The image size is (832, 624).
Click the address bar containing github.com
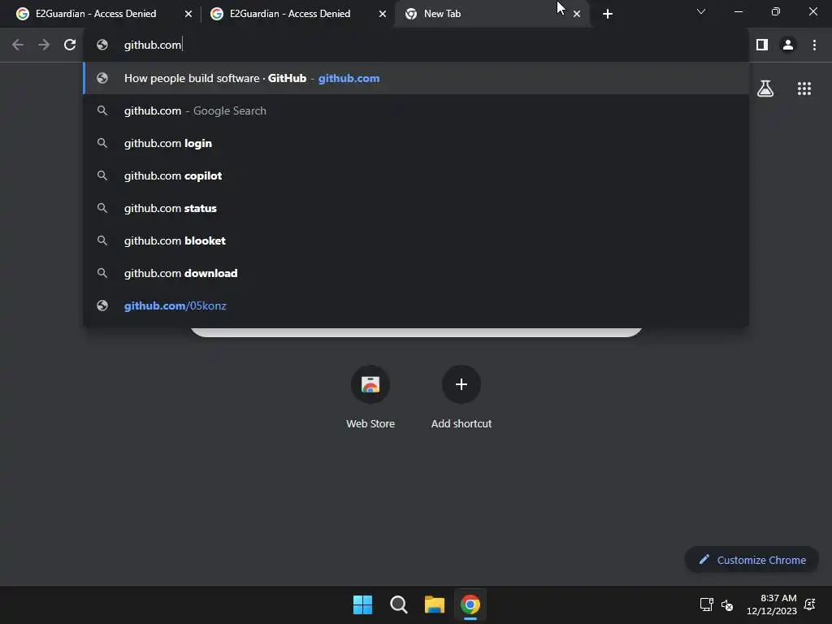click(x=417, y=45)
